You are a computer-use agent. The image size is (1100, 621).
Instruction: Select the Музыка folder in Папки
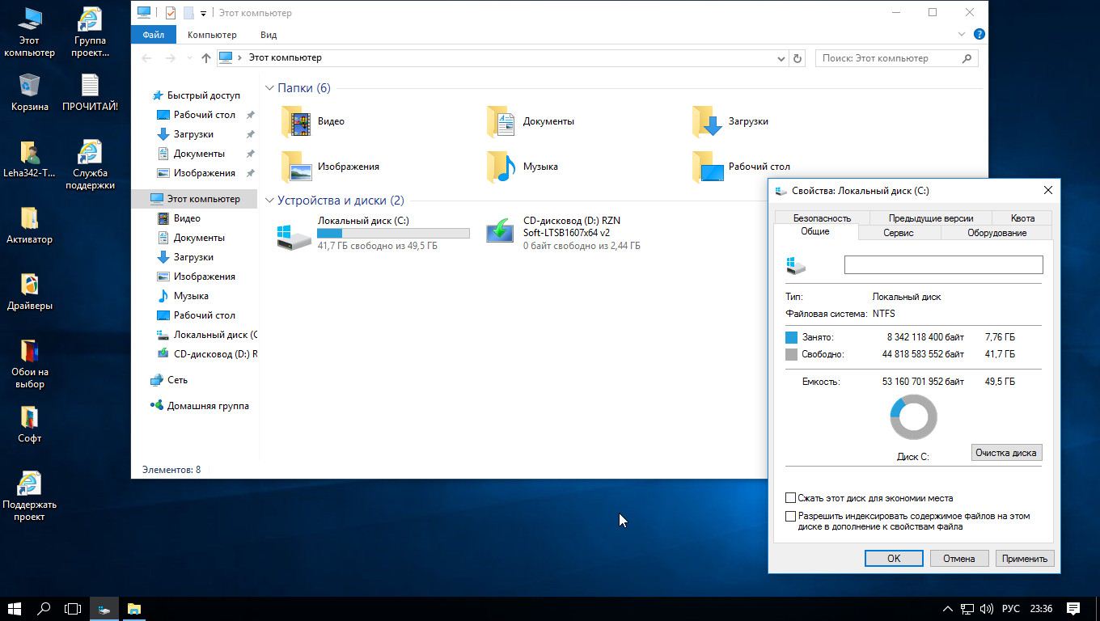pos(522,167)
